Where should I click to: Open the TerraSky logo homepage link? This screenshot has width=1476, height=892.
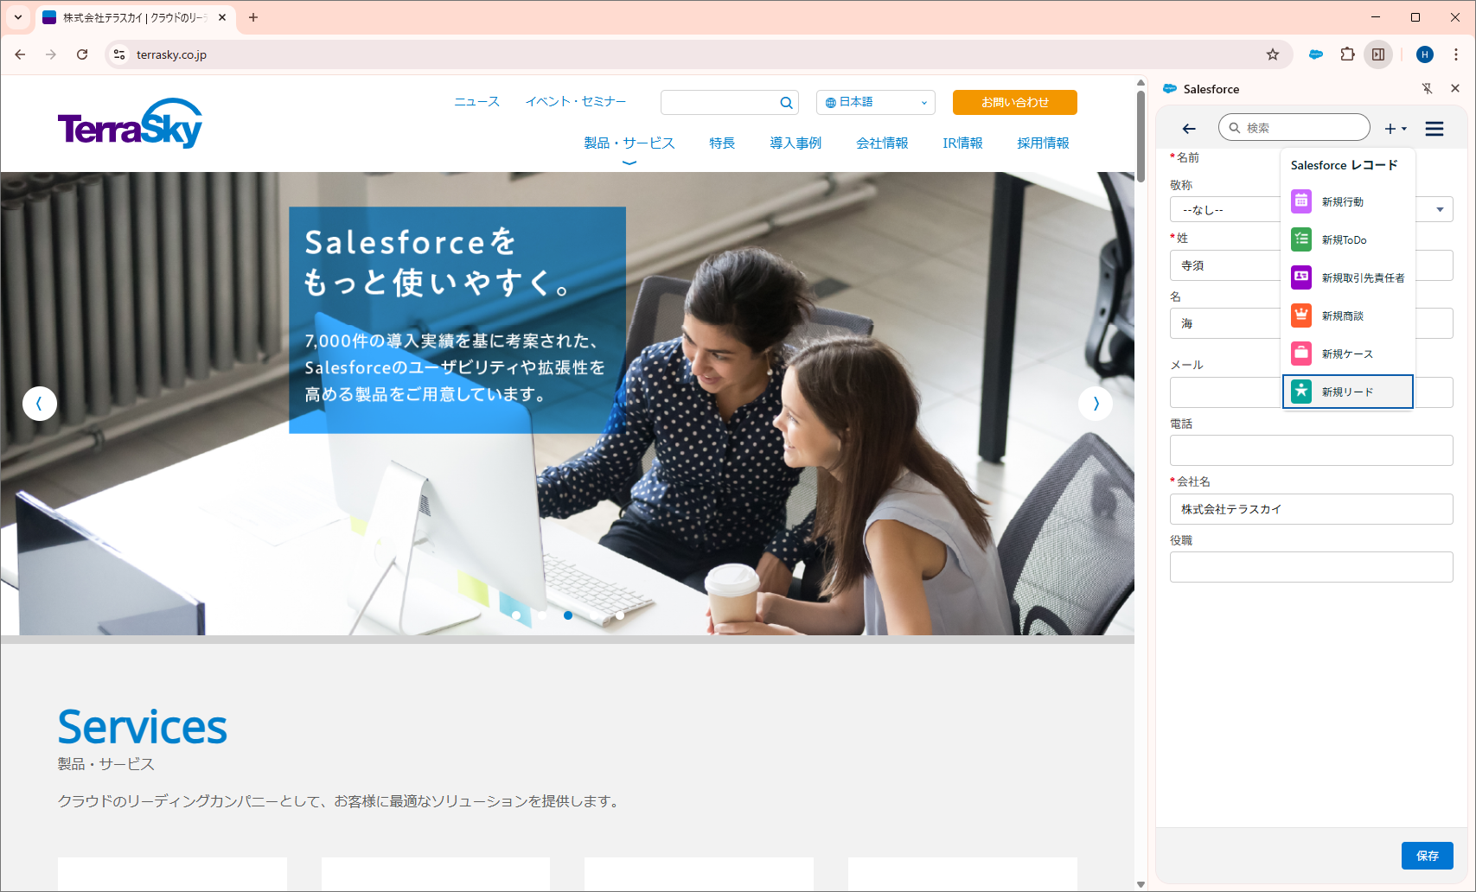[x=130, y=124]
